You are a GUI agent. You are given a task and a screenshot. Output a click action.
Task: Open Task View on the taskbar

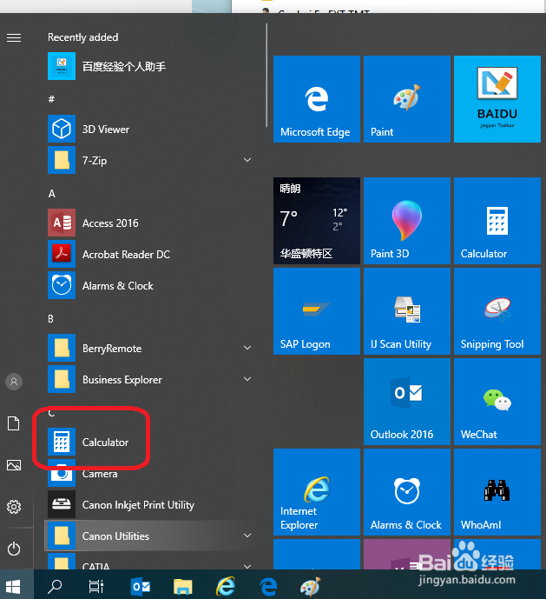[x=96, y=586]
